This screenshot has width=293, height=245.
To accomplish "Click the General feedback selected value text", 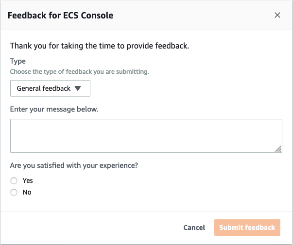I will pos(44,88).
